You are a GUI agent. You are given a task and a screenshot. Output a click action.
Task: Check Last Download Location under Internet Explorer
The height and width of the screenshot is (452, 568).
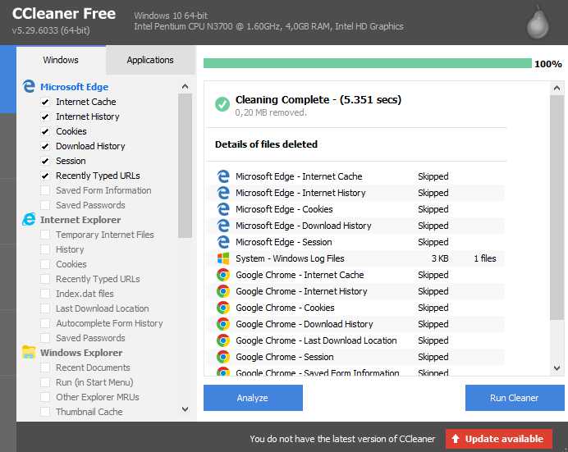point(45,308)
